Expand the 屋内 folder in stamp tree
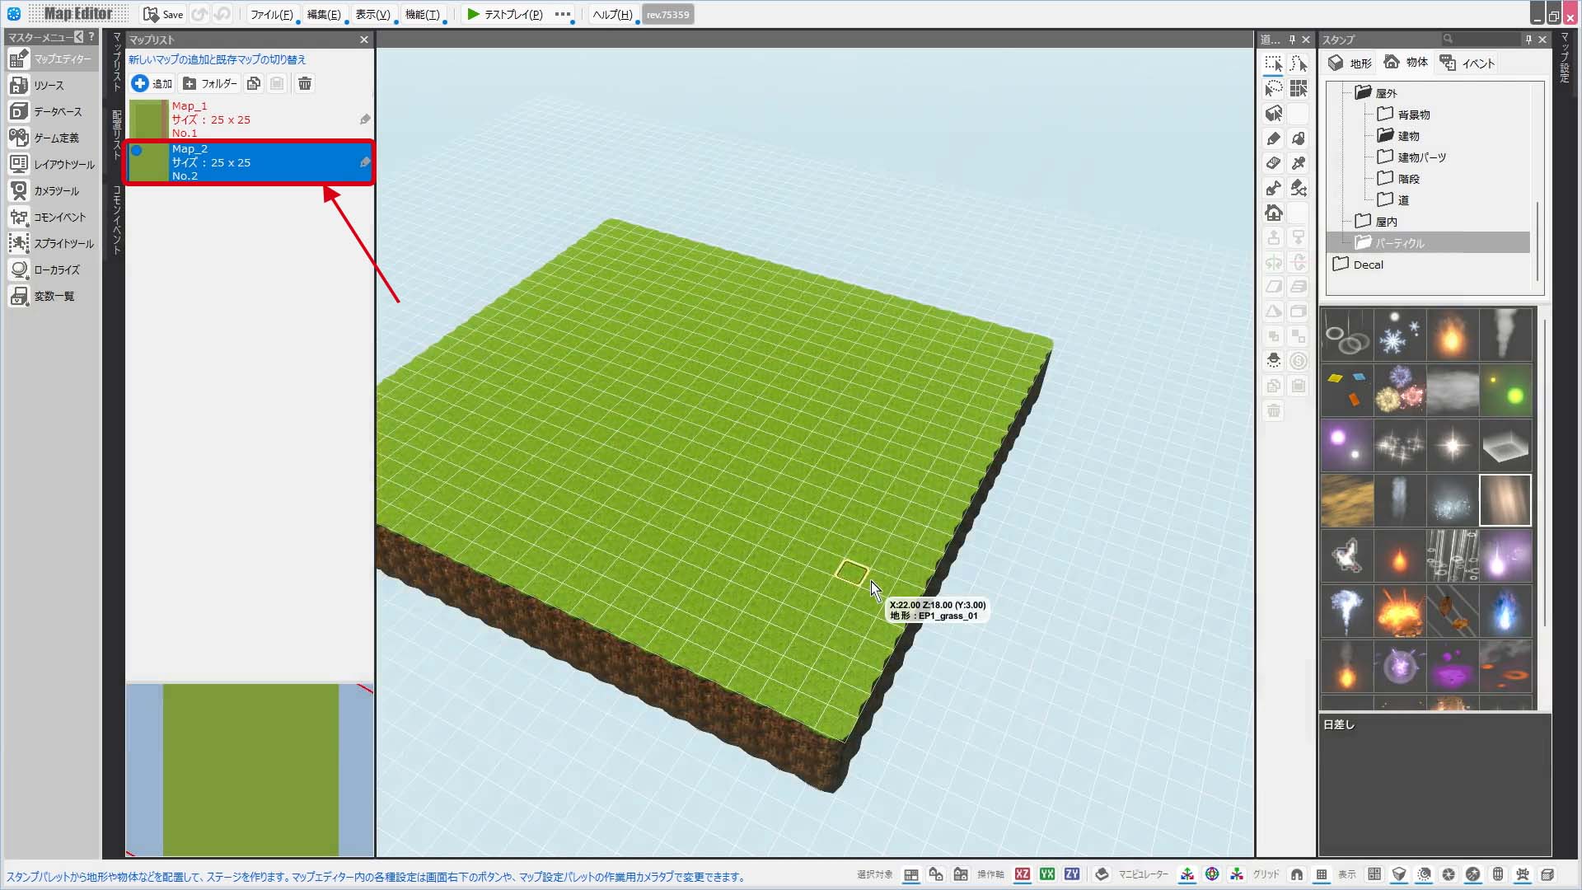Screen dimensions: 1582x890 coord(1376,221)
